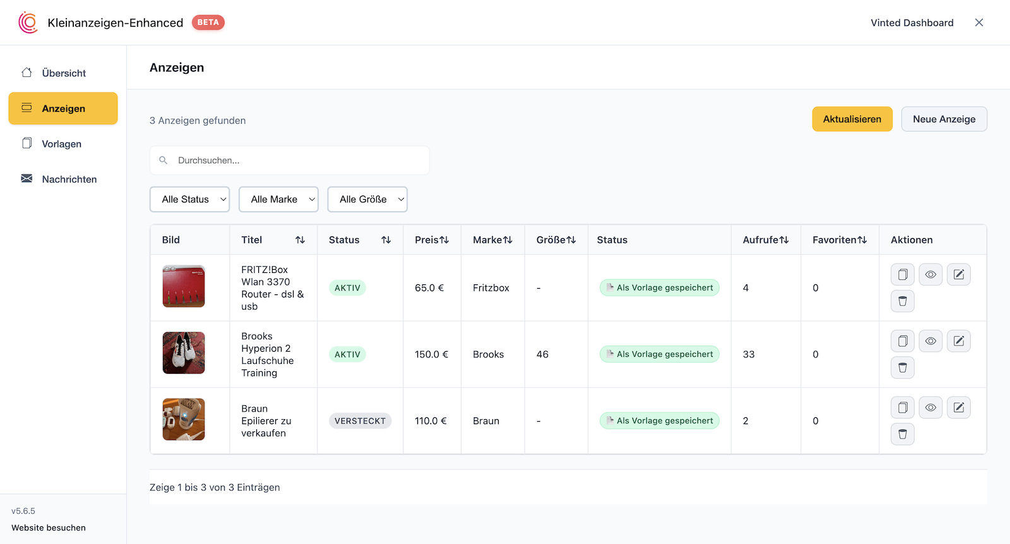
Task: Open the Alle Status filter dropdown
Action: pyautogui.click(x=189, y=199)
